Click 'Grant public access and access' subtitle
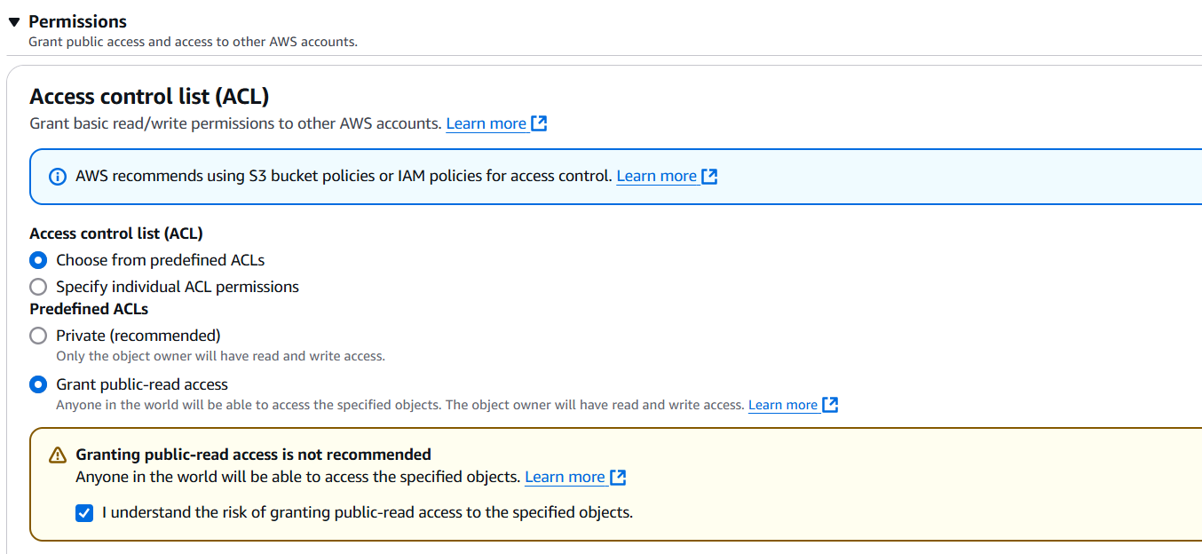Viewport: 1202px width, 554px height. [x=193, y=42]
